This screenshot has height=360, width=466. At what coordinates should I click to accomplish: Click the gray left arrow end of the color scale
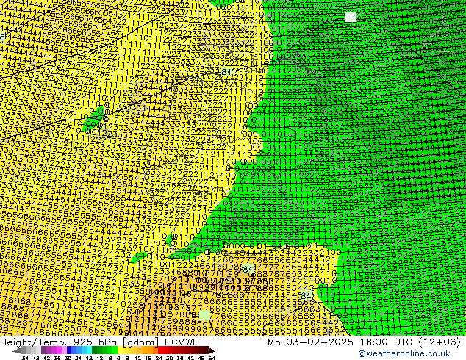pos(17,350)
